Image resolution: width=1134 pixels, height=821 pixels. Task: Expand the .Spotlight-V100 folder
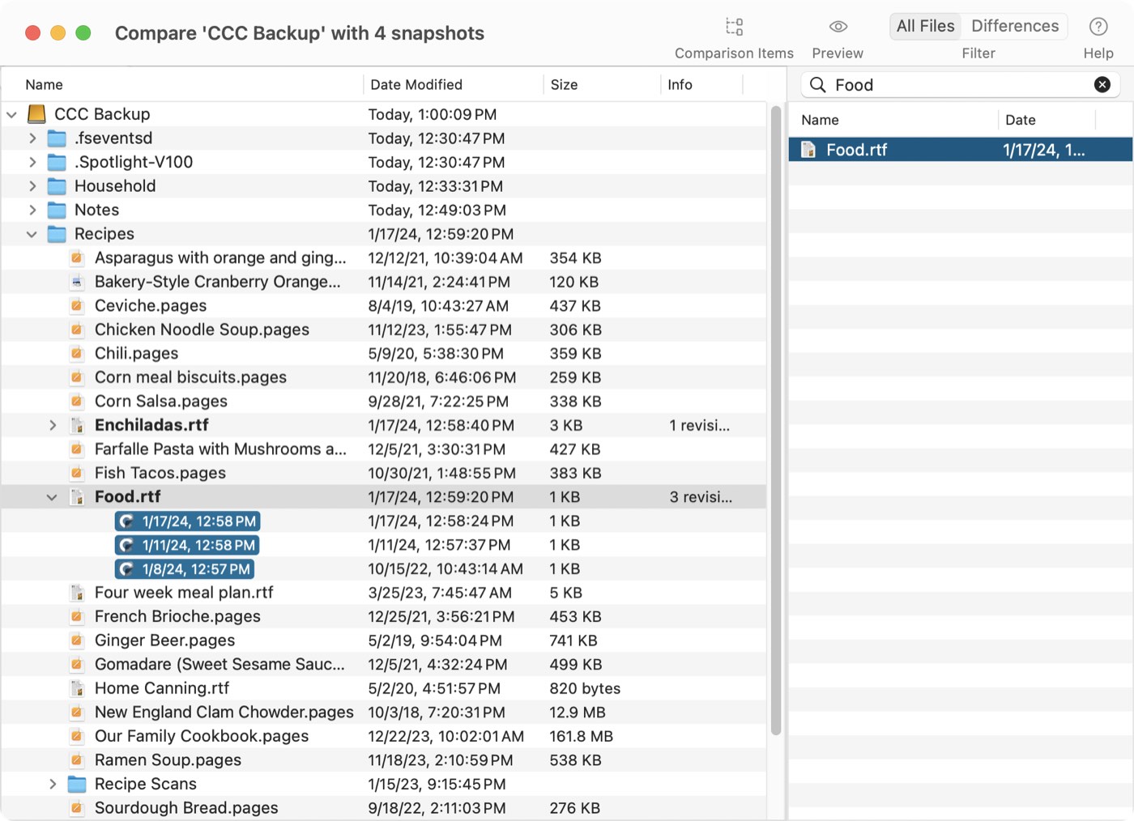point(32,162)
